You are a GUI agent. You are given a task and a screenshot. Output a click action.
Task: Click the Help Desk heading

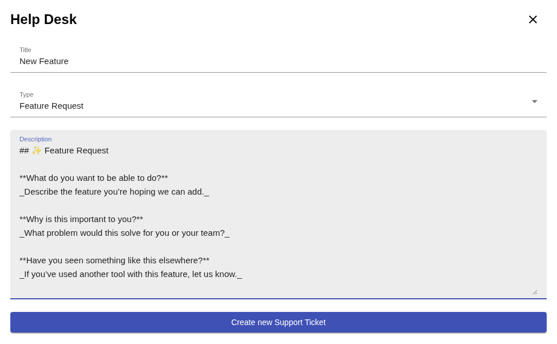pos(44,19)
